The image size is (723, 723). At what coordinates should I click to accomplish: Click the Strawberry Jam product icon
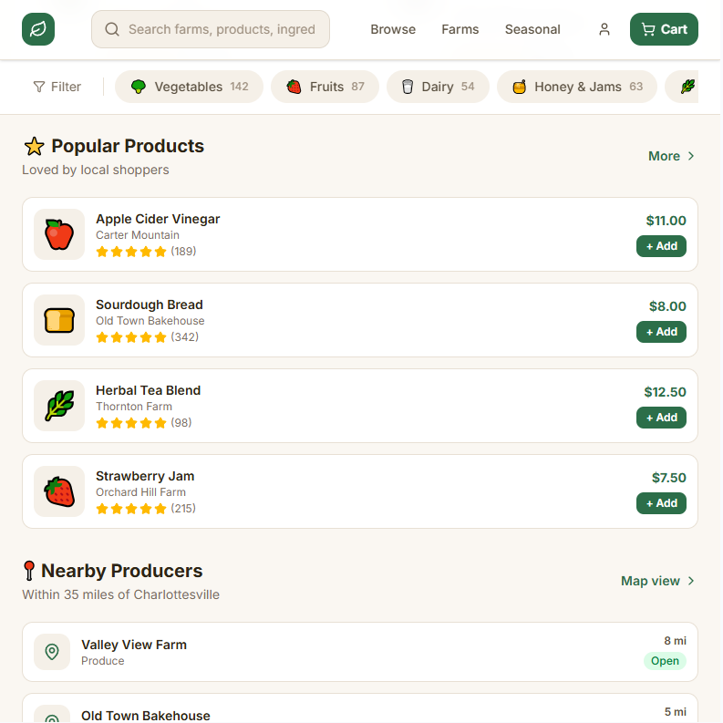[59, 491]
